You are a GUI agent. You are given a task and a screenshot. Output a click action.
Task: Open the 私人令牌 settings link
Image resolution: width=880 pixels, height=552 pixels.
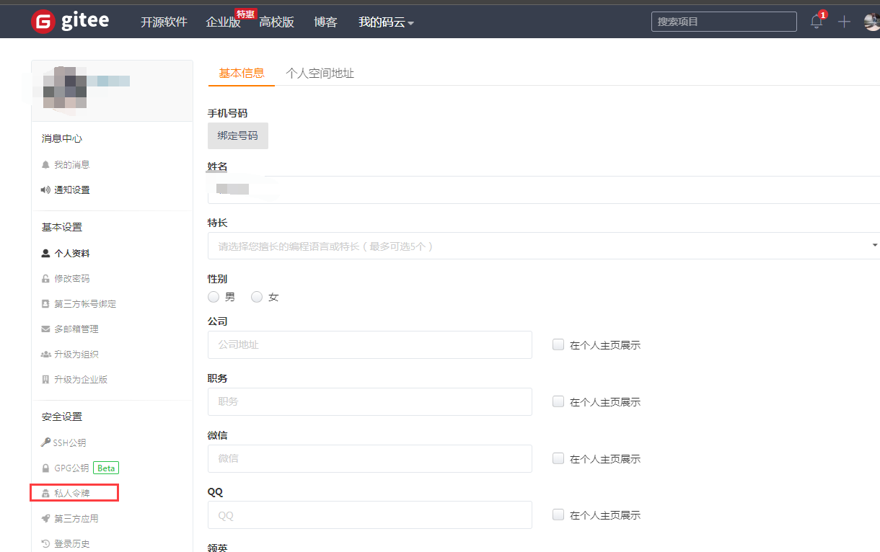[x=71, y=494]
